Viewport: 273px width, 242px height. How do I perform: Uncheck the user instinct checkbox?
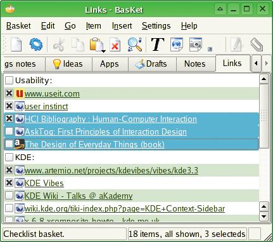point(9,106)
